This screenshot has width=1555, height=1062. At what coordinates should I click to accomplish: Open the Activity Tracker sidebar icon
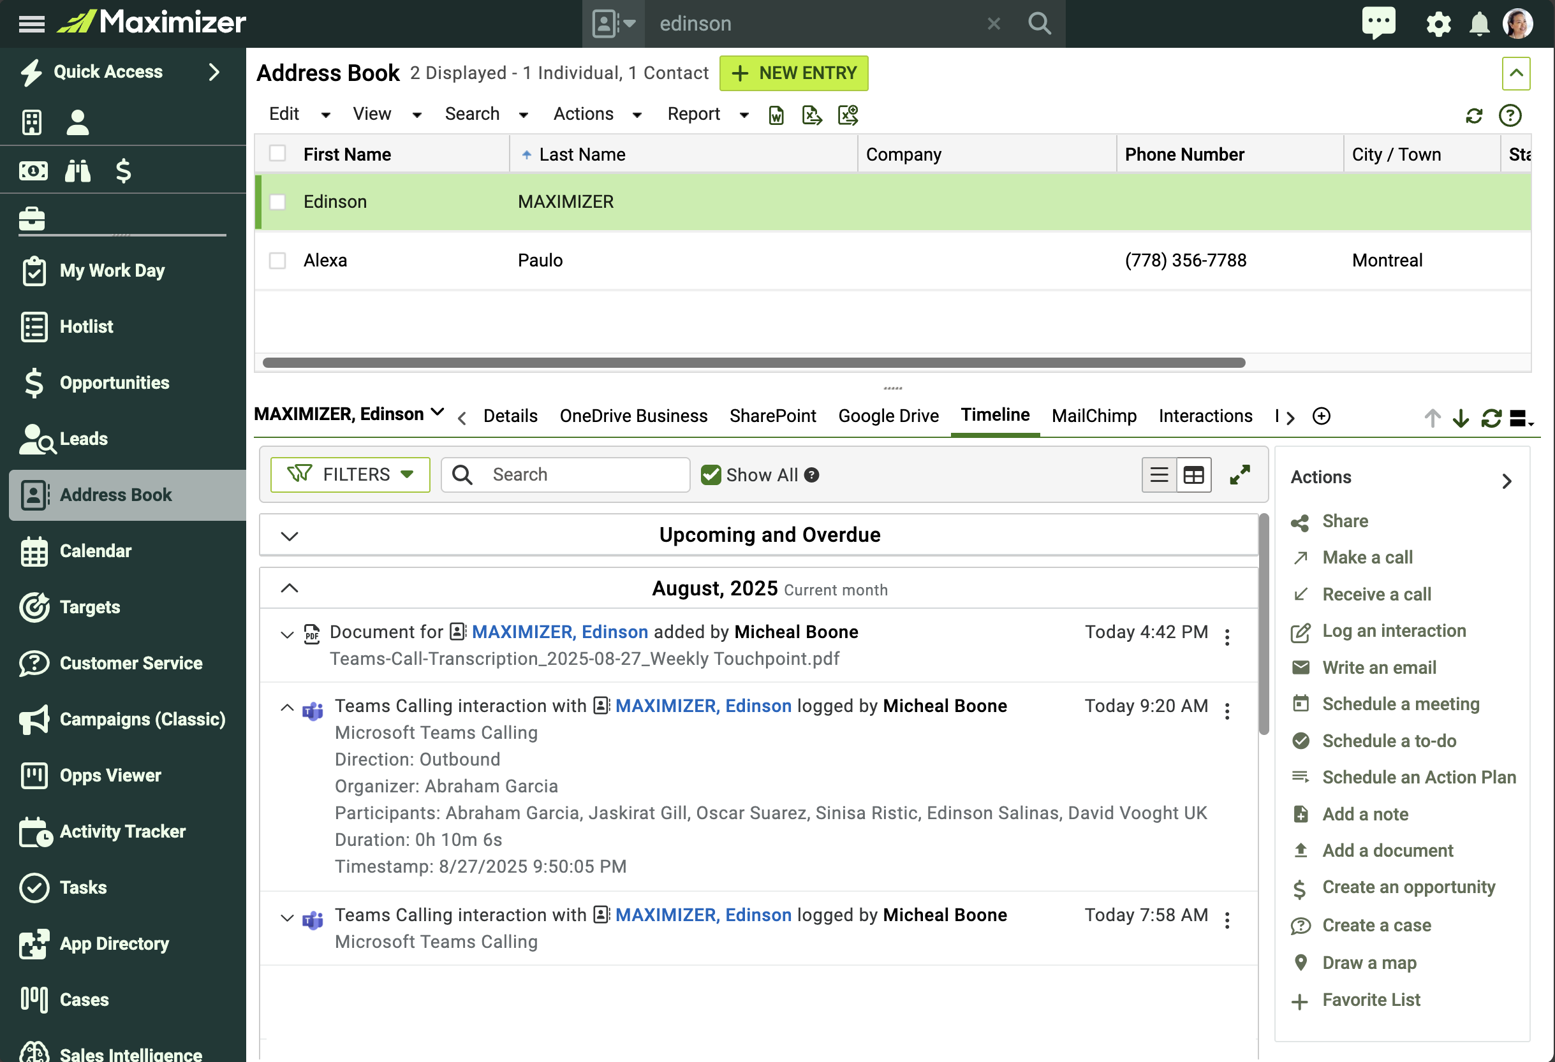tap(35, 831)
